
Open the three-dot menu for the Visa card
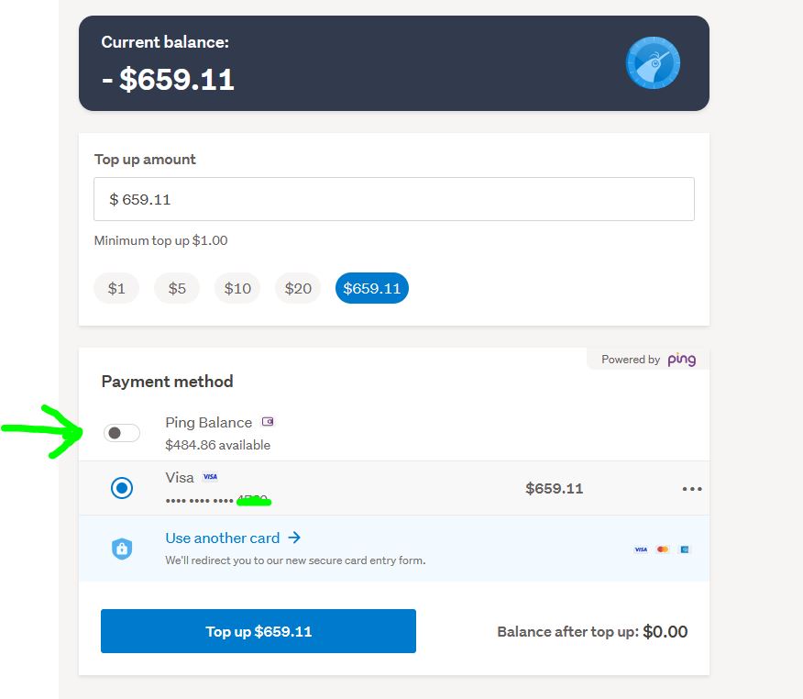tap(692, 489)
